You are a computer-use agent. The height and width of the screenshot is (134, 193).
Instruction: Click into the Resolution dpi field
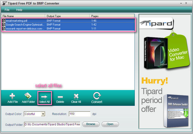click(x=80, y=114)
